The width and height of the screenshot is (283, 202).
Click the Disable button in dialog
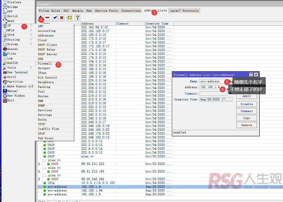click(x=247, y=104)
